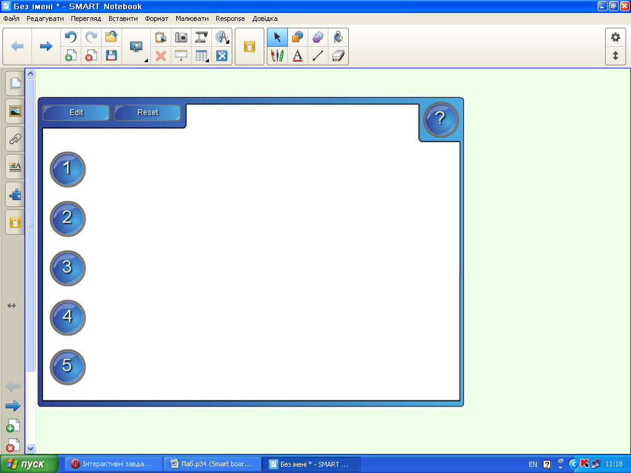Click the round button numbered 3
This screenshot has width=631, height=473.
[x=68, y=269]
